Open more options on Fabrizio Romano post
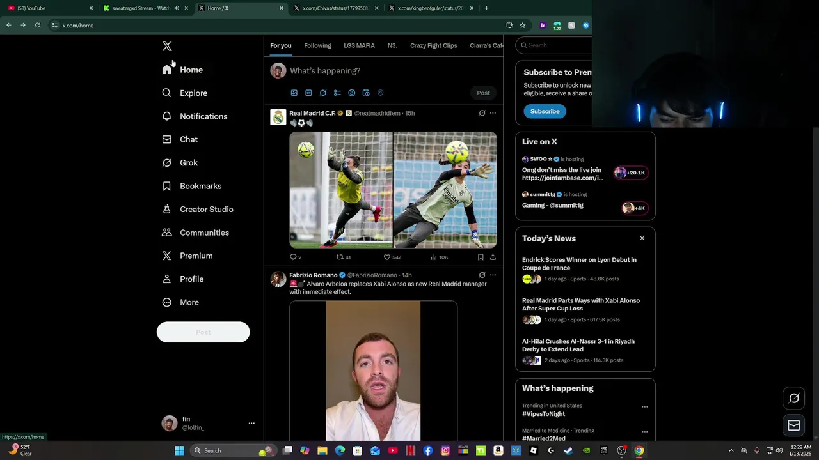 pyautogui.click(x=493, y=275)
